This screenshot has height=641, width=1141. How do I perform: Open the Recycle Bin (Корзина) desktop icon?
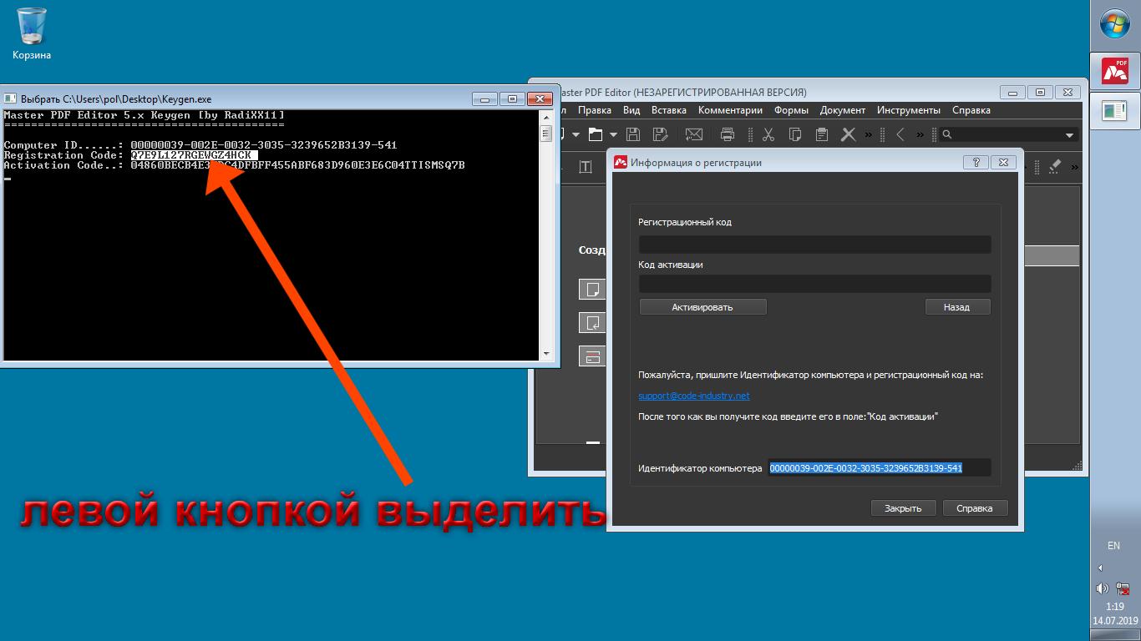click(x=32, y=33)
